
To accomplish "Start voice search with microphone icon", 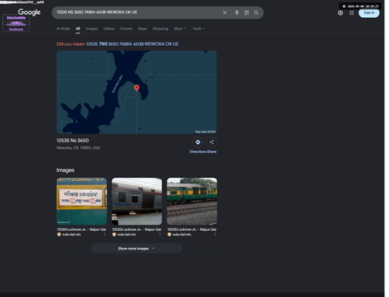I will click(x=237, y=12).
